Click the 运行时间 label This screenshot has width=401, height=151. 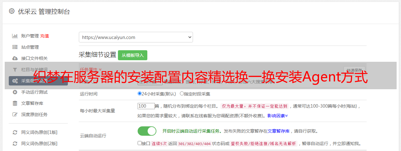click(89, 94)
